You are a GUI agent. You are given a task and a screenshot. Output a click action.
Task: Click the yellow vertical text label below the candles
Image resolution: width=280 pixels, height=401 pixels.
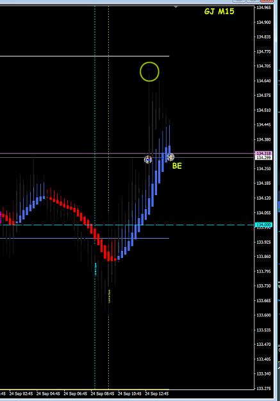(110, 296)
